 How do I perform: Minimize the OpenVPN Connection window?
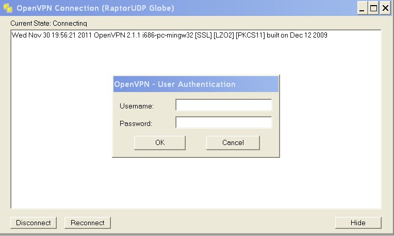tap(363, 8)
